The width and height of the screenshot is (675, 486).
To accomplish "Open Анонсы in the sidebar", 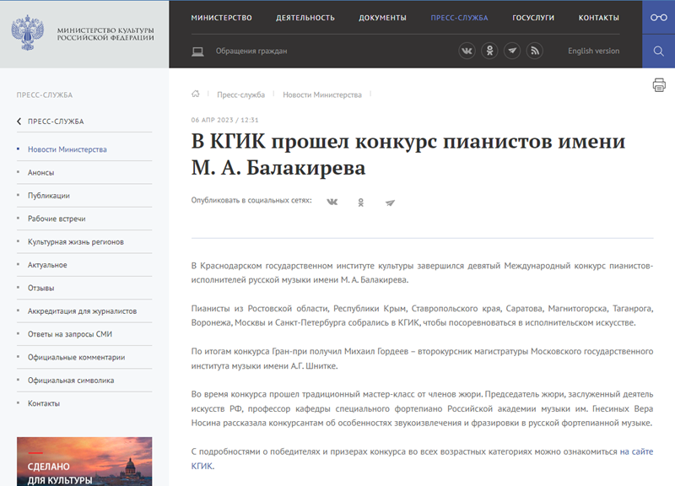I will click(x=40, y=173).
